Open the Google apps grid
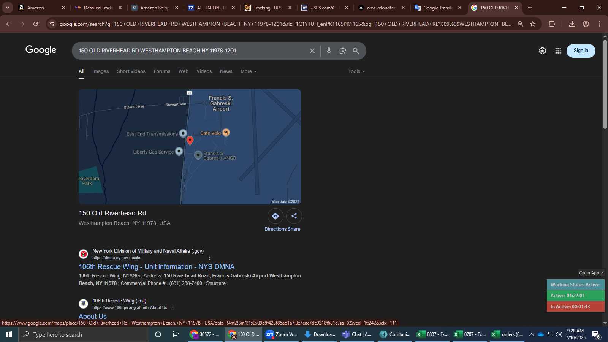 558,51
